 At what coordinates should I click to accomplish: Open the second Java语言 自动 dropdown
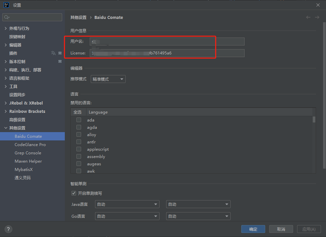(x=198, y=204)
